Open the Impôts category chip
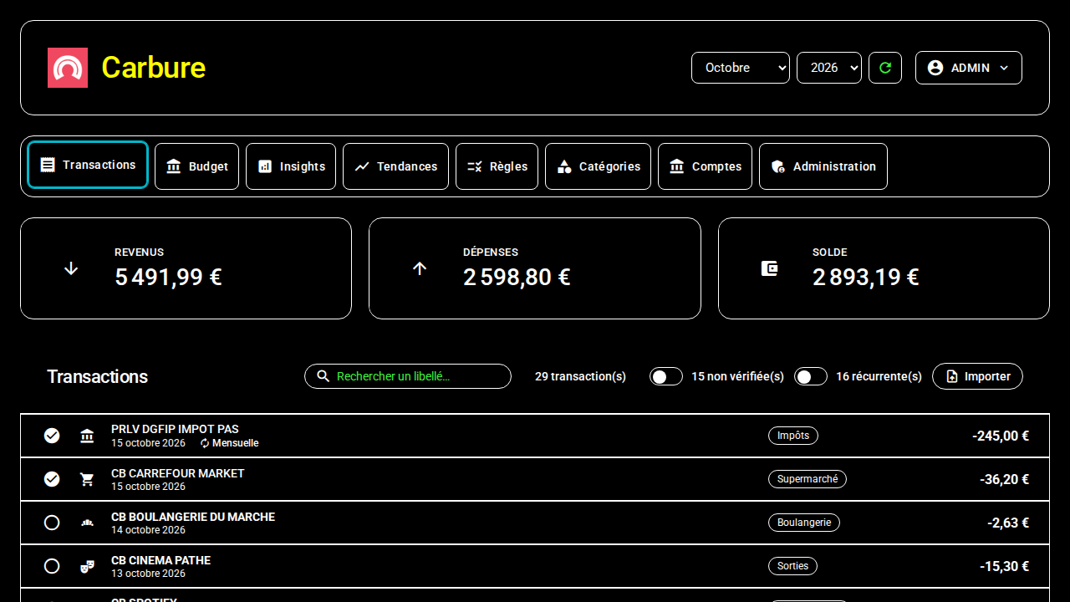 click(x=793, y=436)
